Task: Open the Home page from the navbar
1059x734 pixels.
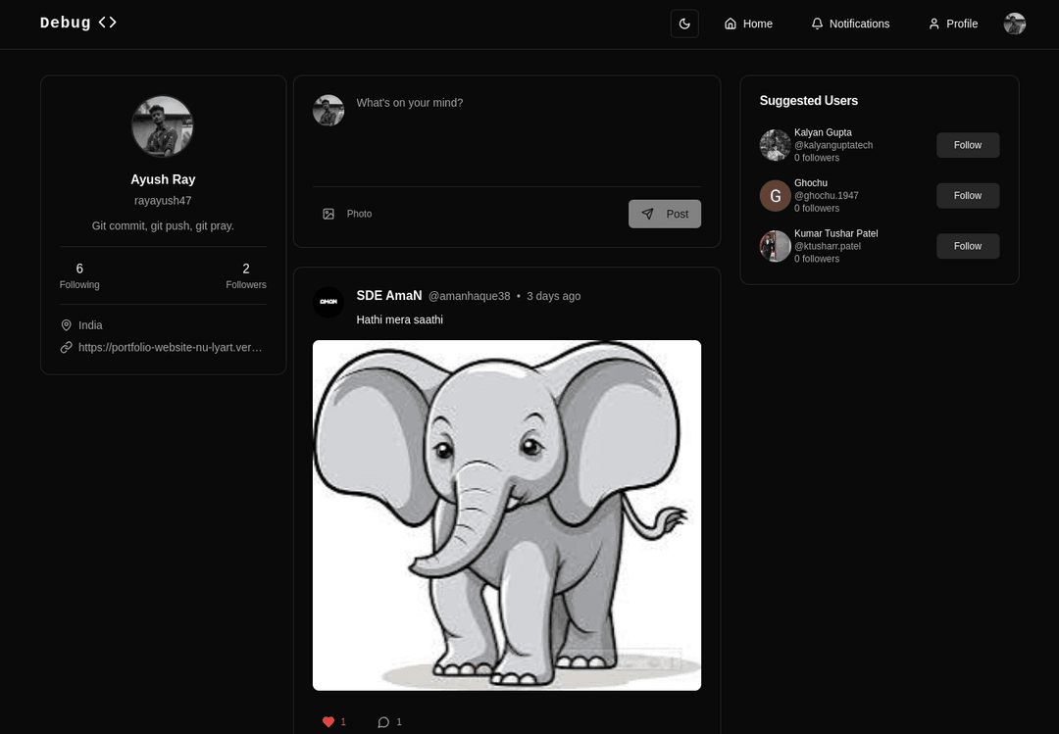Action: click(x=748, y=24)
